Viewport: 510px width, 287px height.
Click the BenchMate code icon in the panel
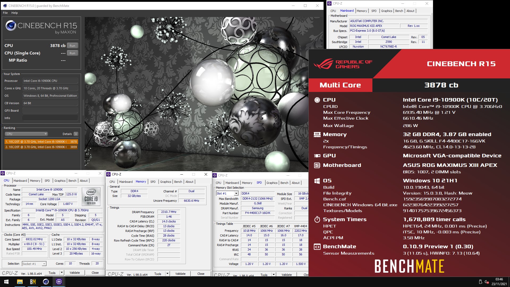317,247
